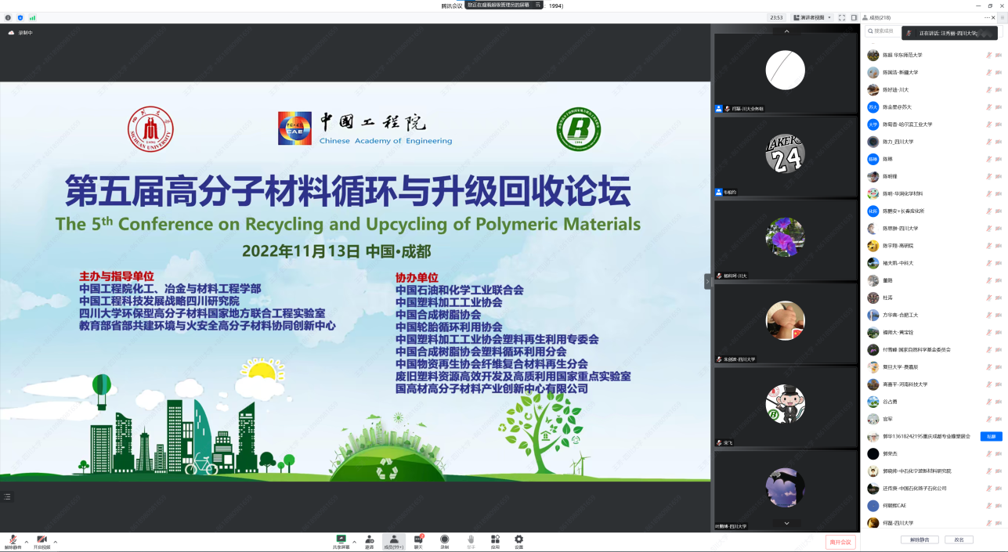Expand the screen share options chevron
The height and width of the screenshot is (552, 1008).
(x=355, y=541)
